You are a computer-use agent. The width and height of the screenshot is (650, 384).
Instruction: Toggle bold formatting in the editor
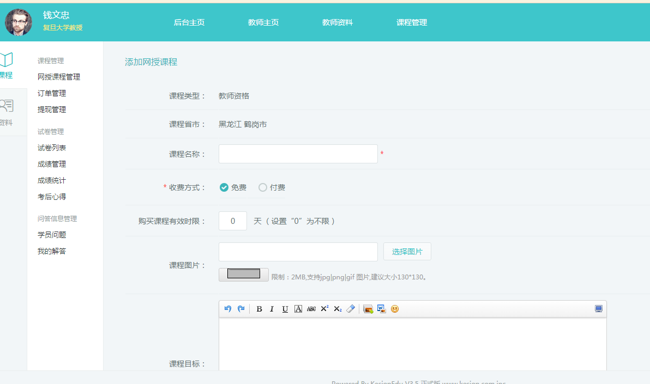click(259, 309)
